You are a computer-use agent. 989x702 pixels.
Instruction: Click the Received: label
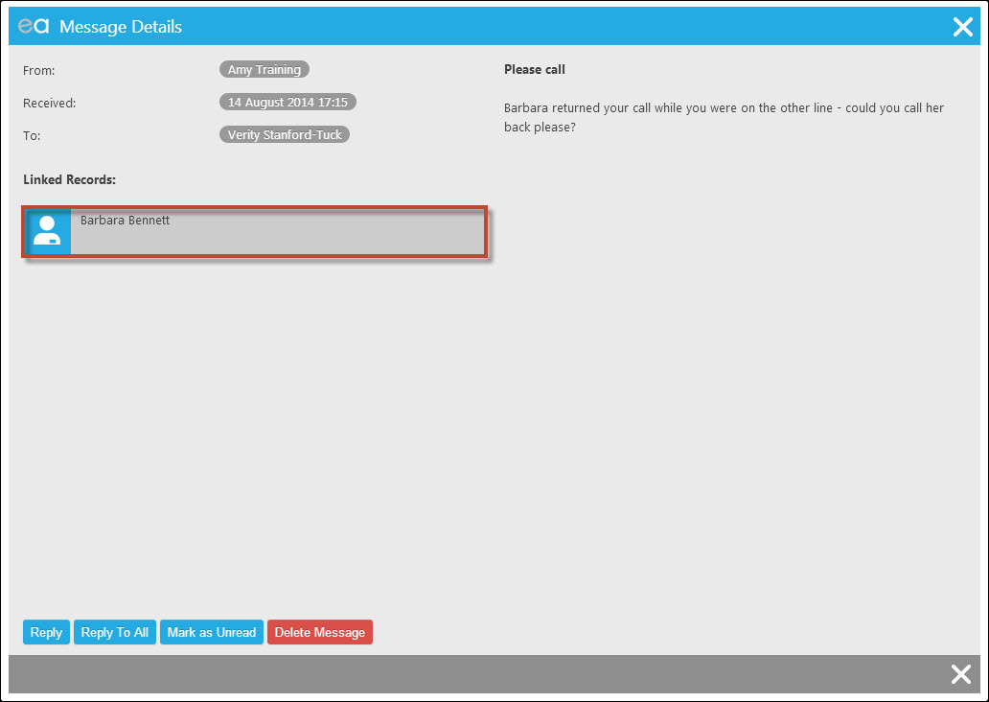coord(49,103)
